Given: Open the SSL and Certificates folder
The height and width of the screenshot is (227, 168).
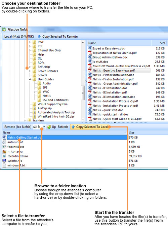Looking at the screenshot, I should pyautogui.click(x=55, y=100).
